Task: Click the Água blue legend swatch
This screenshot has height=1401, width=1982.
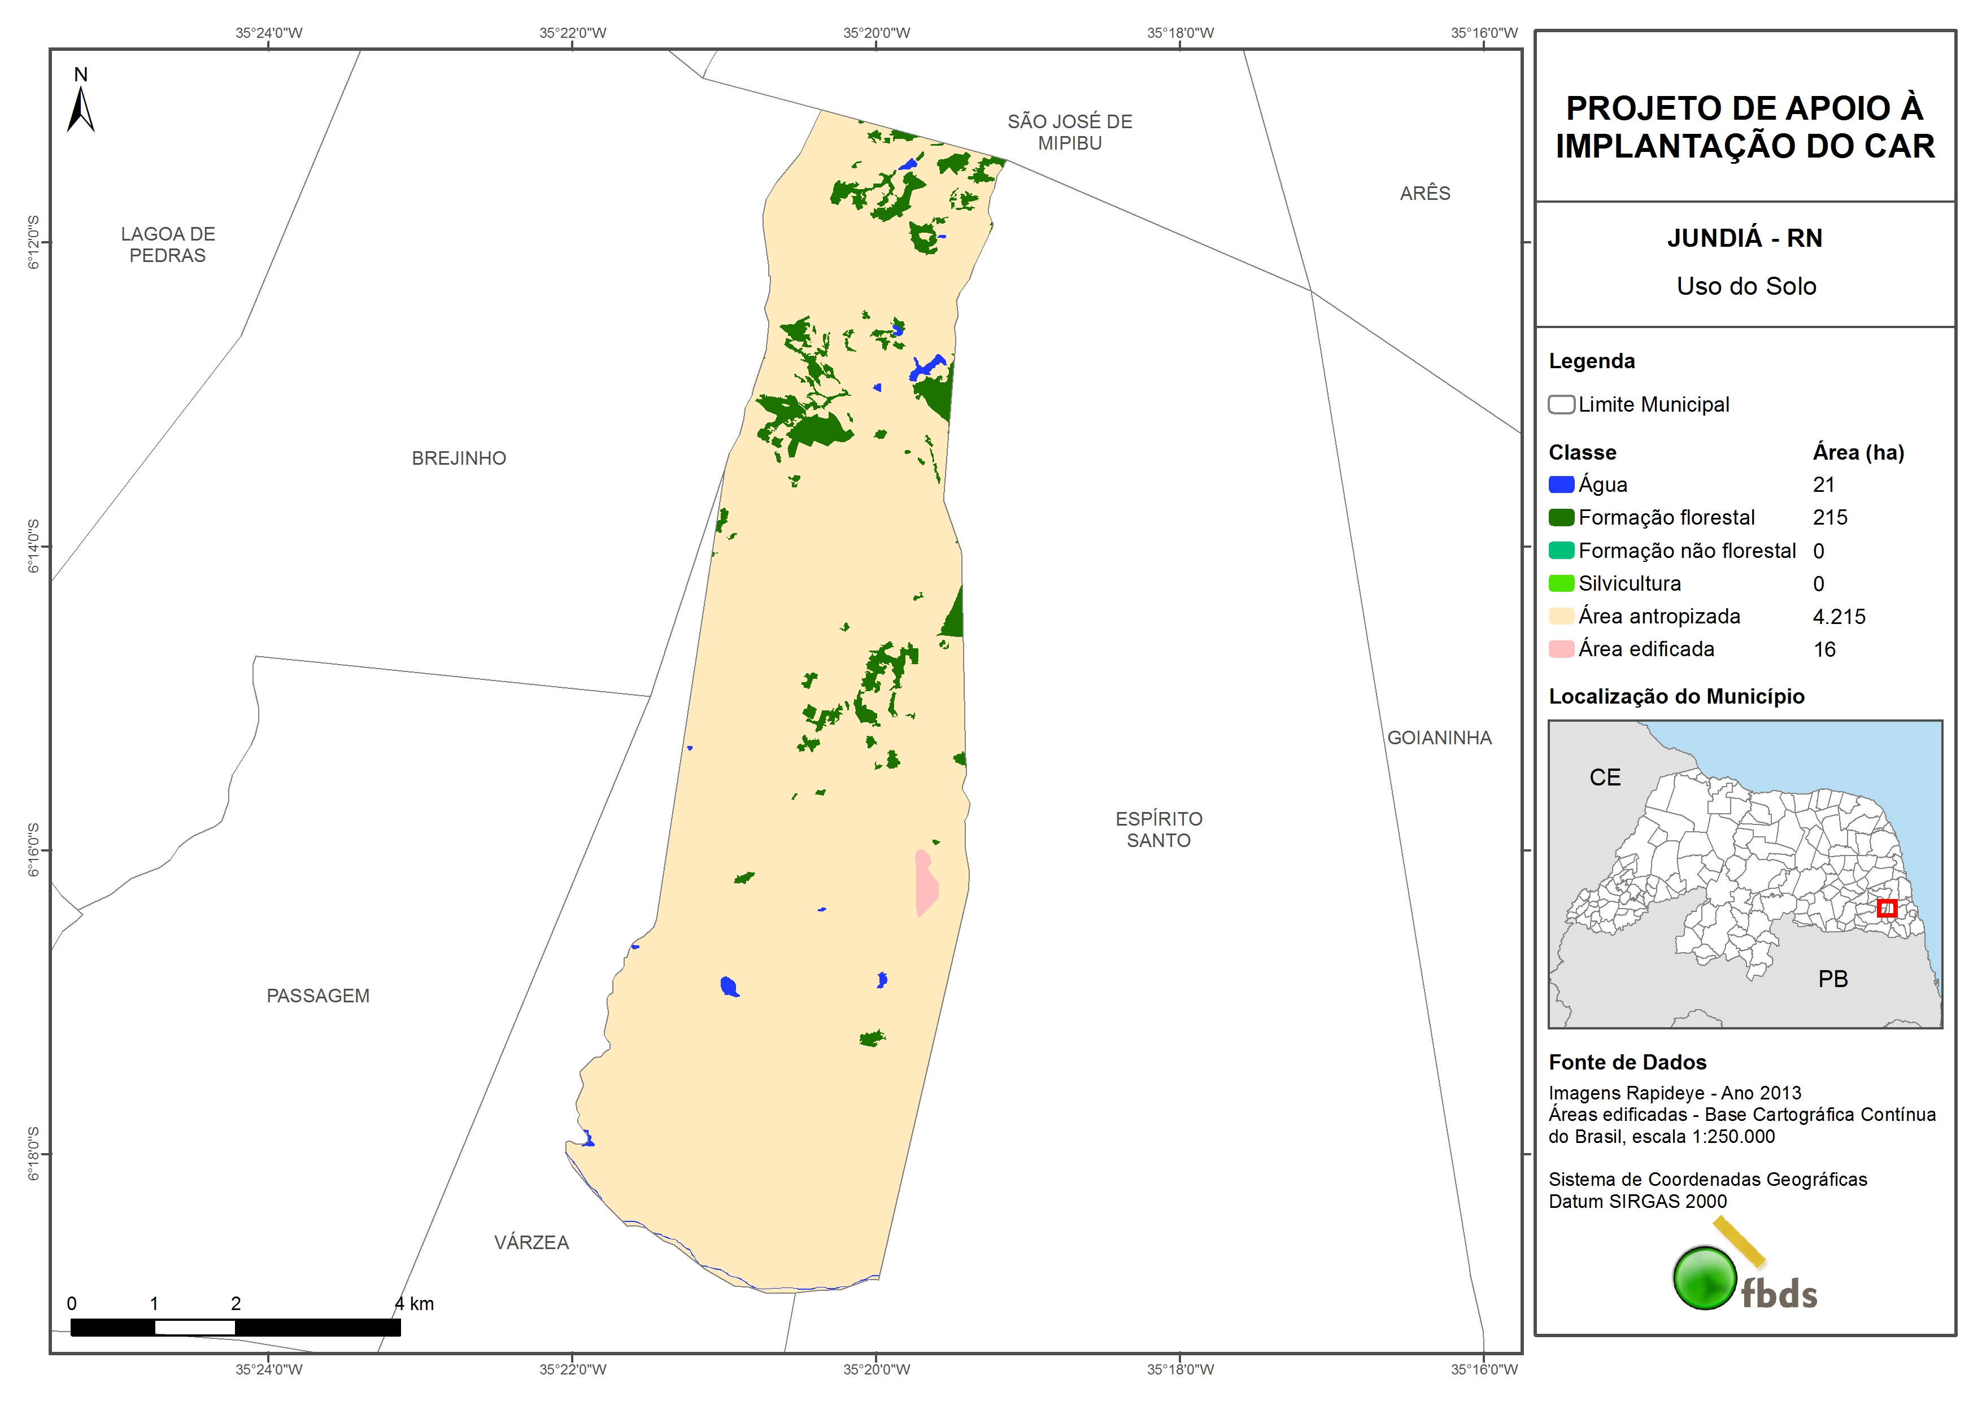Action: tap(1561, 485)
